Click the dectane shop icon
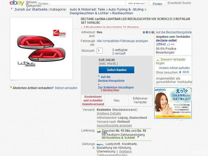The image size is (208, 156). point(180,72)
